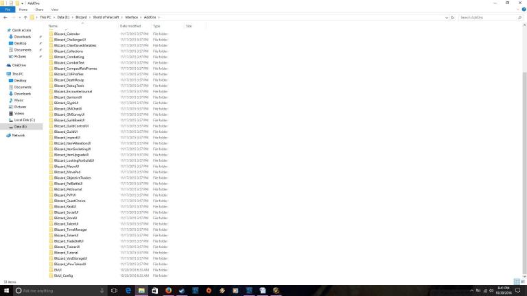Sort by the Date modified column
Viewport: 527px width, 296px height.
coord(130,26)
